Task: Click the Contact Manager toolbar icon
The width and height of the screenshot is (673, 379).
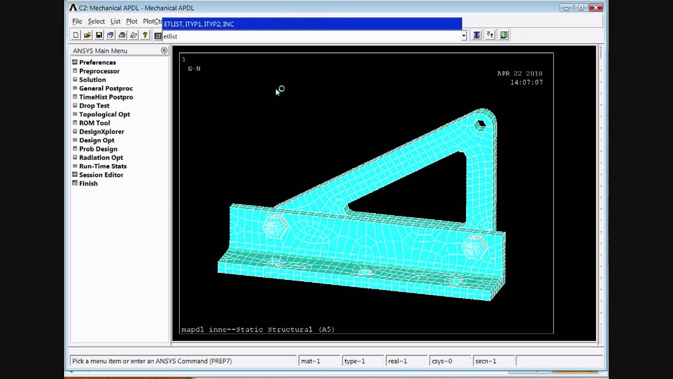Action: tap(504, 35)
